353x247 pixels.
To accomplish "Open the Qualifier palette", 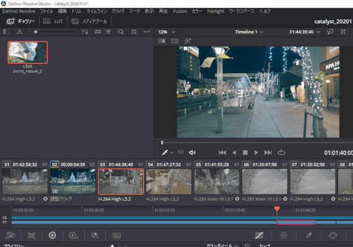I will point(308,235).
